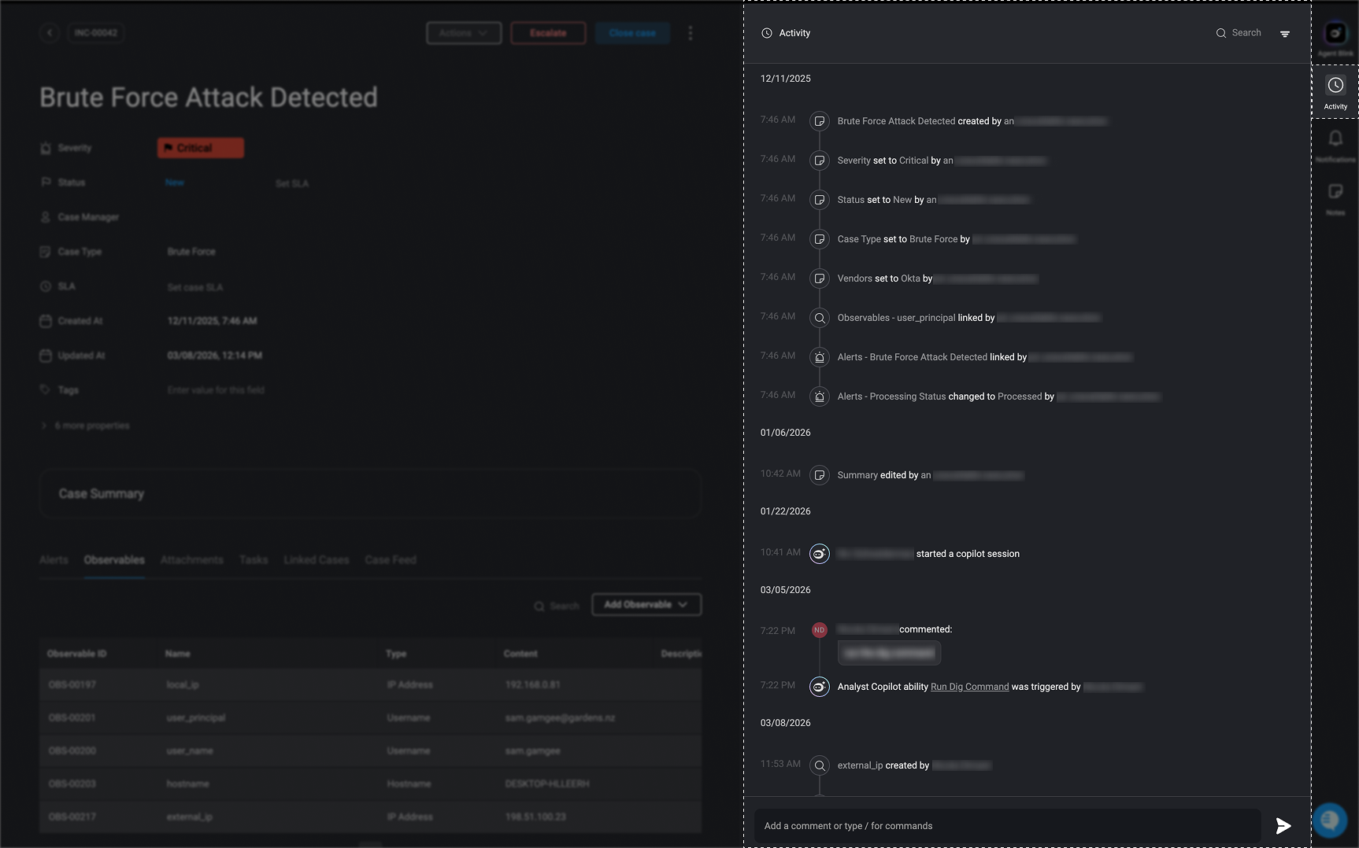The image size is (1359, 848).
Task: Click the 'Add a comment' input field
Action: [x=1008, y=826]
